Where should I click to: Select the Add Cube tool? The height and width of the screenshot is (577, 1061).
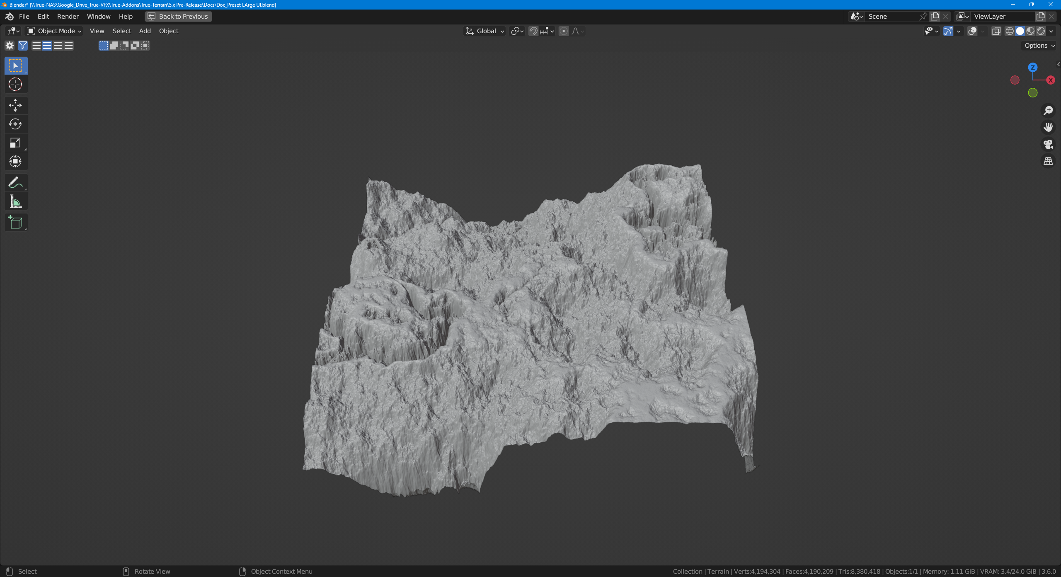(x=15, y=223)
